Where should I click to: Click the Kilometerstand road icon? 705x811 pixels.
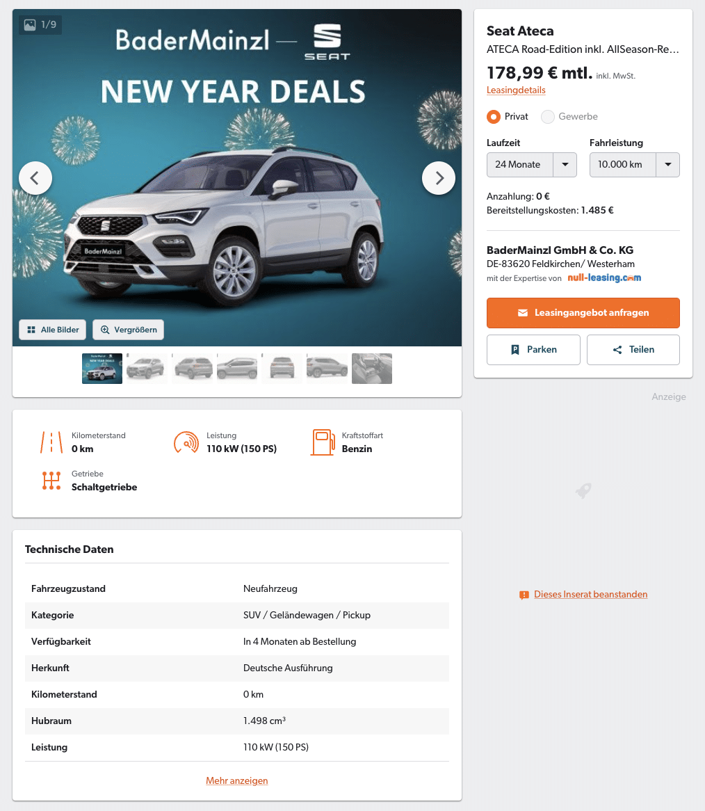(51, 442)
